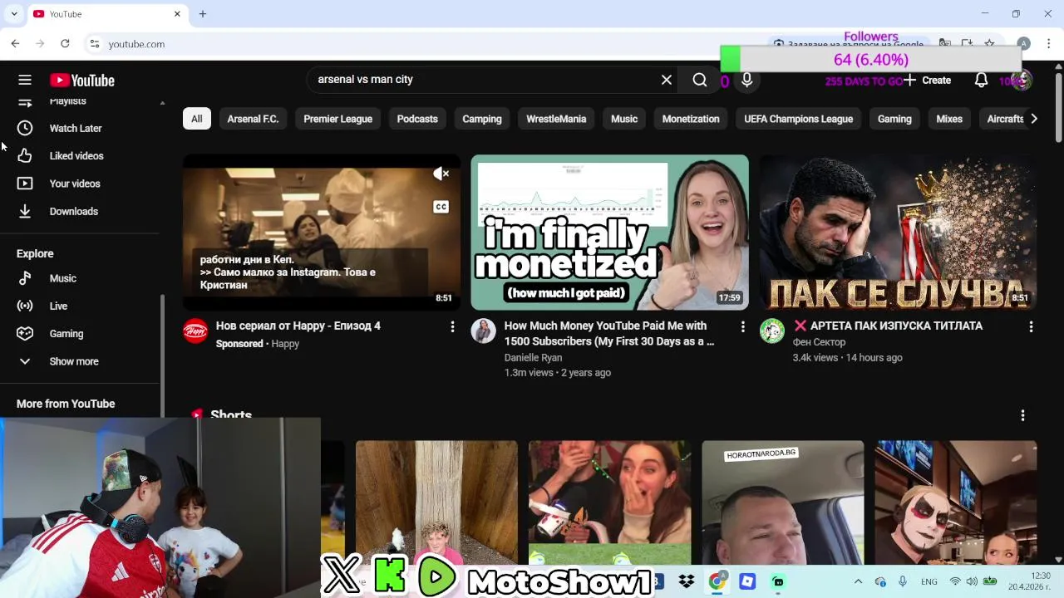Select the Premier League chip
The width and height of the screenshot is (1064, 598).
pyautogui.click(x=337, y=119)
